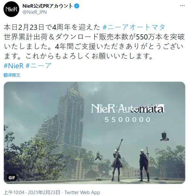Open the NieR公式PRアカウント display name
The image size is (189, 196).
pos(48,6)
